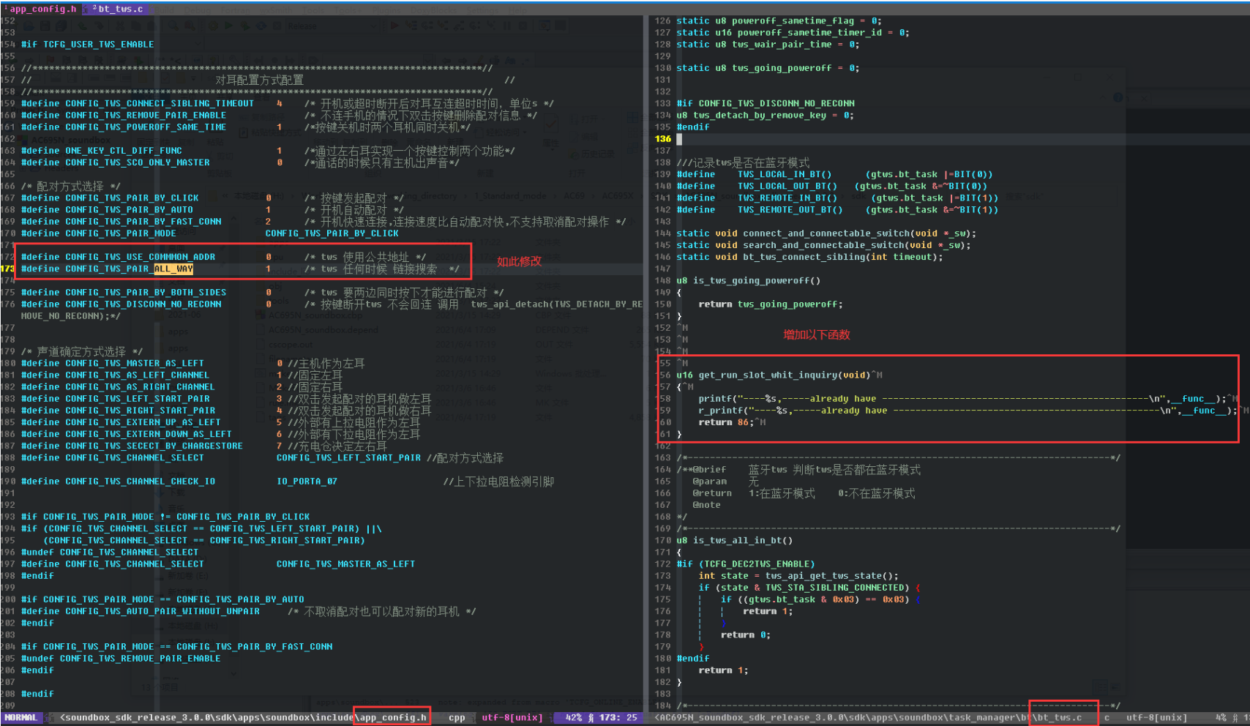Click static u8 tws_going_poweroff declaration
This screenshot has width=1250, height=726.
768,68
